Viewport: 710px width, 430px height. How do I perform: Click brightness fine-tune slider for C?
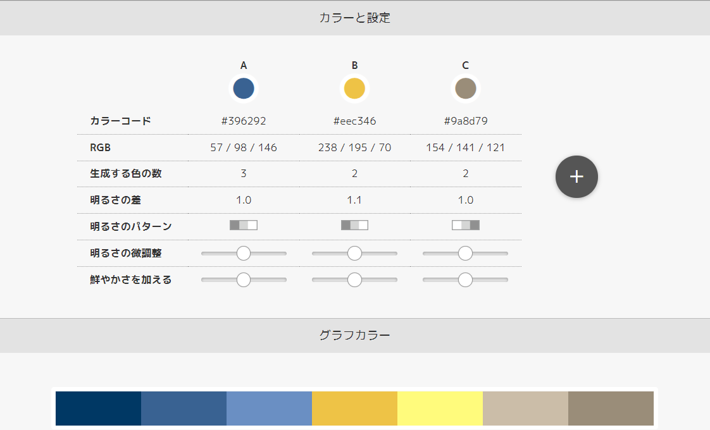tap(466, 254)
